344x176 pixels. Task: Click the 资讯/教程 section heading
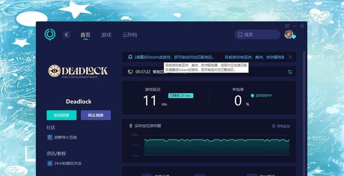tap(56, 154)
